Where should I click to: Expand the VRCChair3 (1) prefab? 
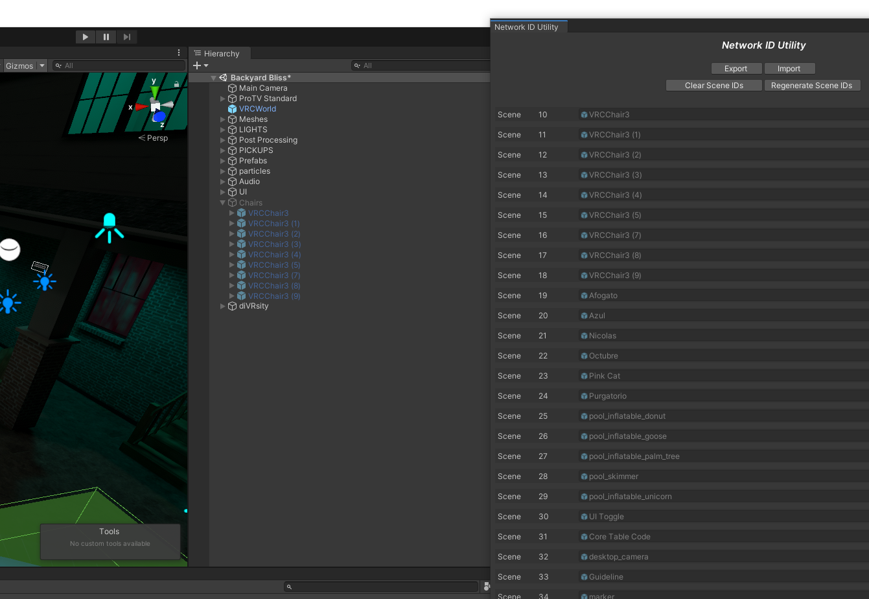point(232,224)
